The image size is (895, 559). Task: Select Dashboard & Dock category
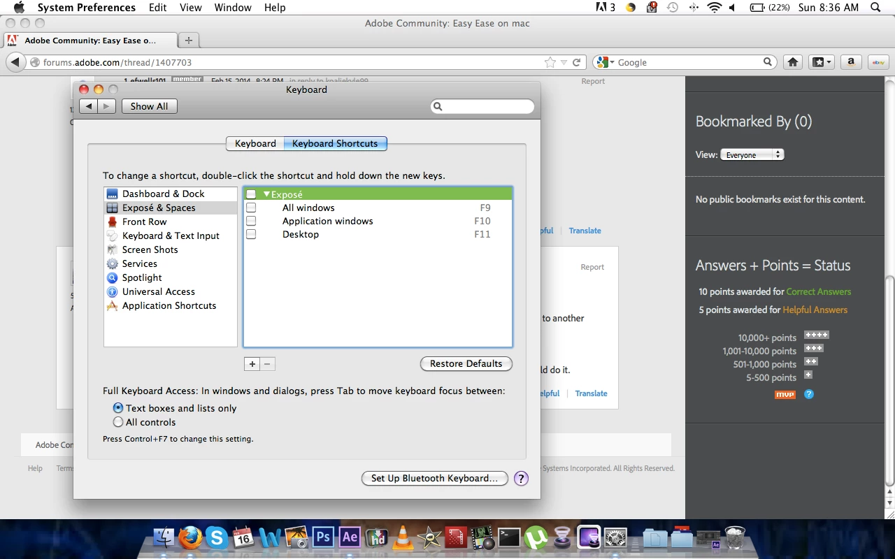point(171,194)
